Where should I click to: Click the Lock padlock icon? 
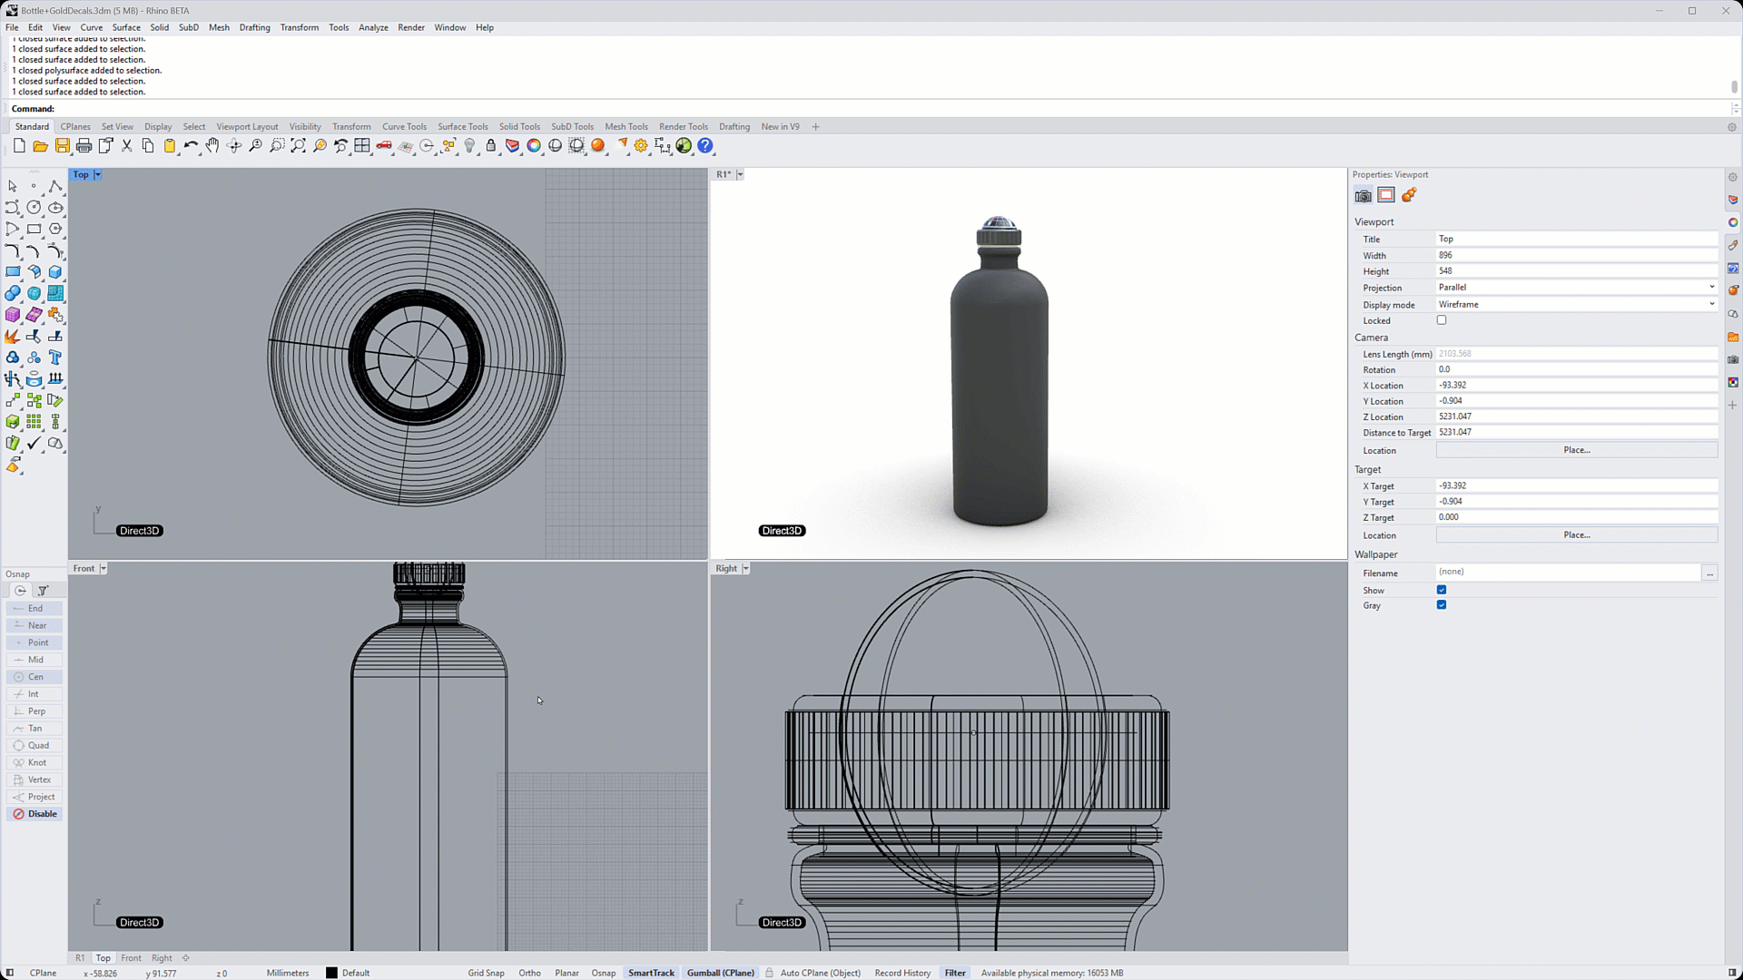491,146
